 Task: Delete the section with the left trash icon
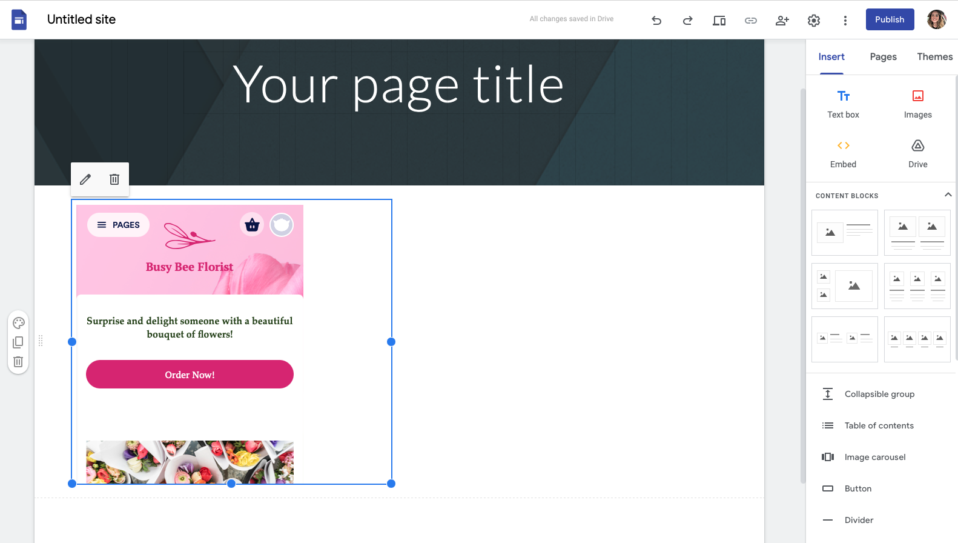click(x=18, y=362)
